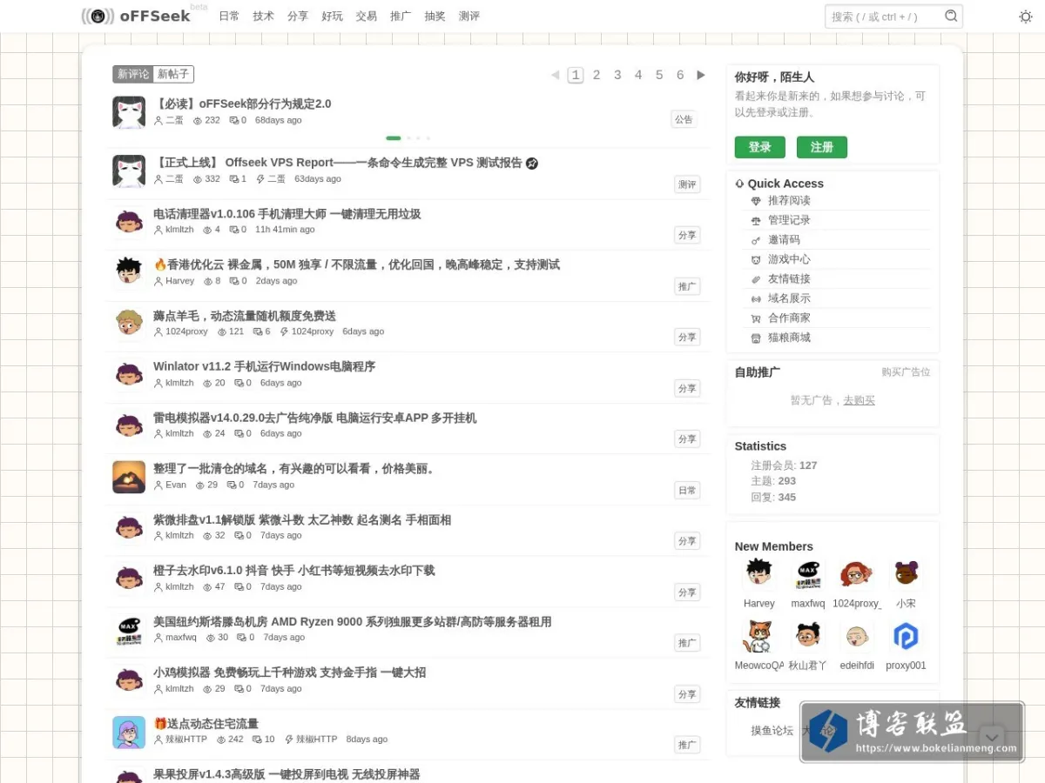The image size is (1045, 783).
Task: Click the 登录 button
Action: pyautogui.click(x=759, y=147)
